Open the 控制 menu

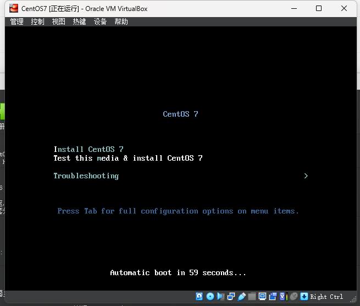[38, 21]
